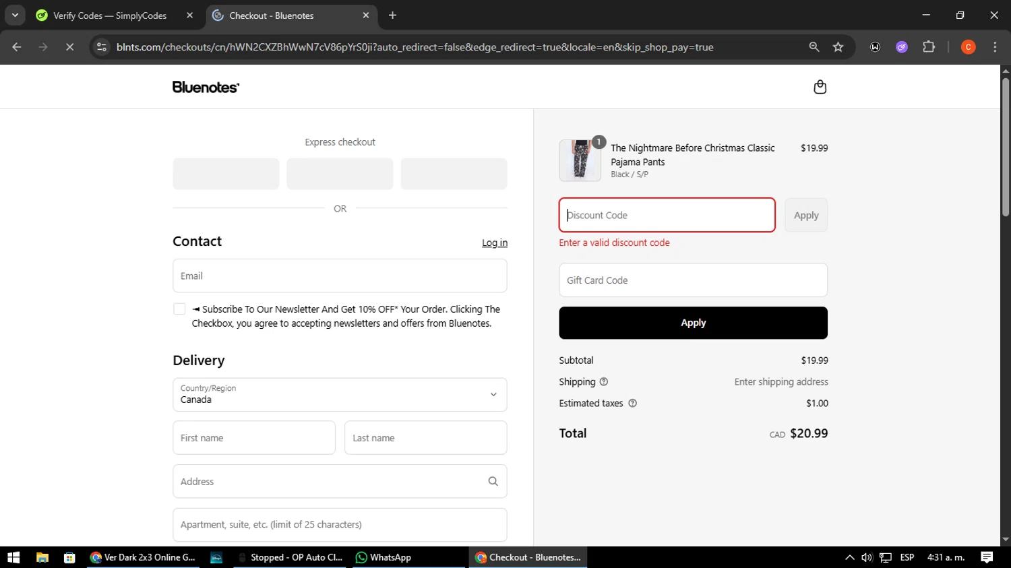Viewport: 1011px width, 568px height.
Task: Open the shopping bag cart icon
Action: 820,87
